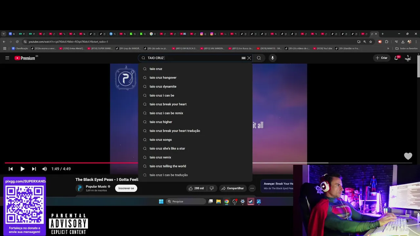View site information icon in address bar
The width and height of the screenshot is (420, 236).
click(25, 42)
